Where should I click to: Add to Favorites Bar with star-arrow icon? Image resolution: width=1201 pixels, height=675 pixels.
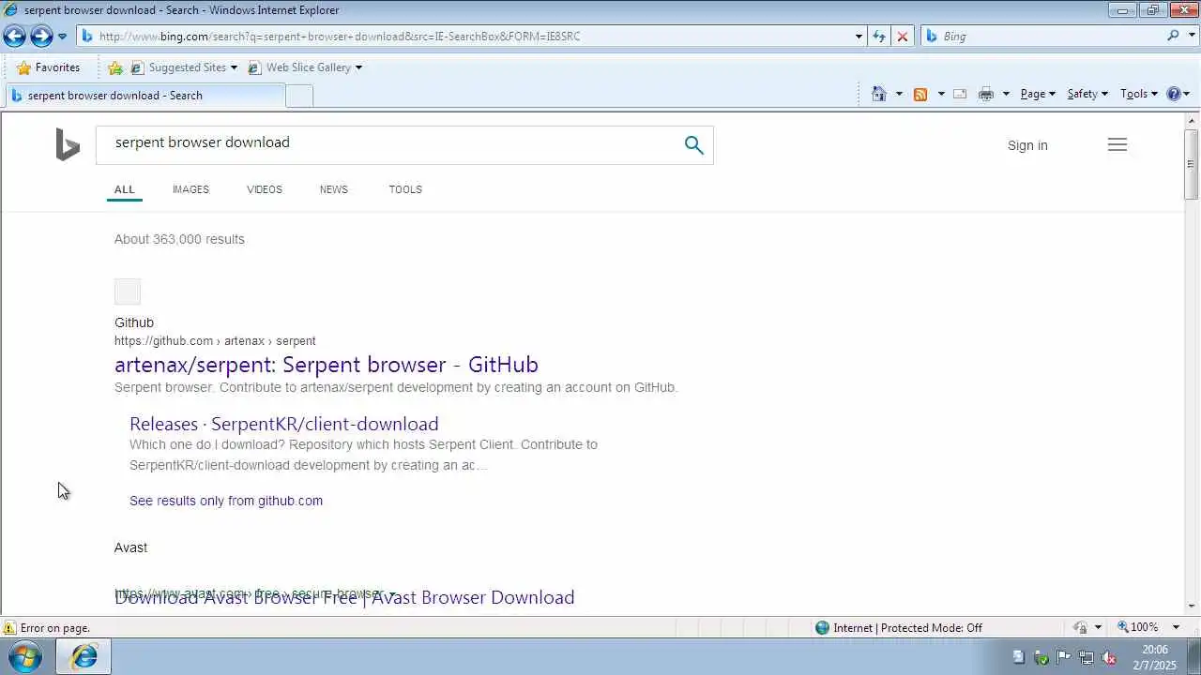click(x=115, y=67)
